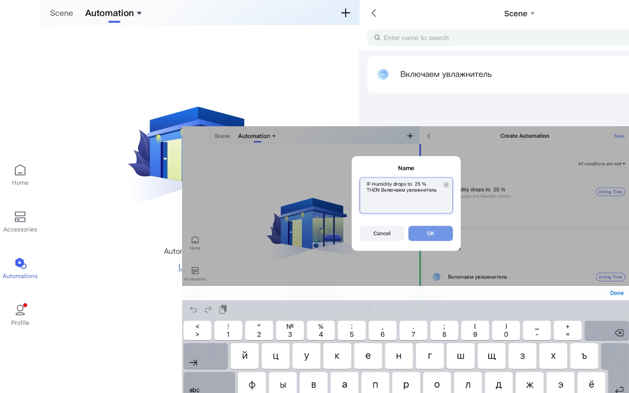Tap the ф key

(252, 383)
